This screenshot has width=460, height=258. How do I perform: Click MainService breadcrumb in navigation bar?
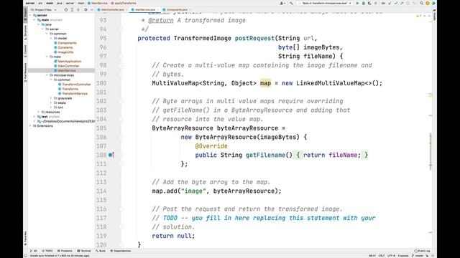pyautogui.click(x=98, y=3)
